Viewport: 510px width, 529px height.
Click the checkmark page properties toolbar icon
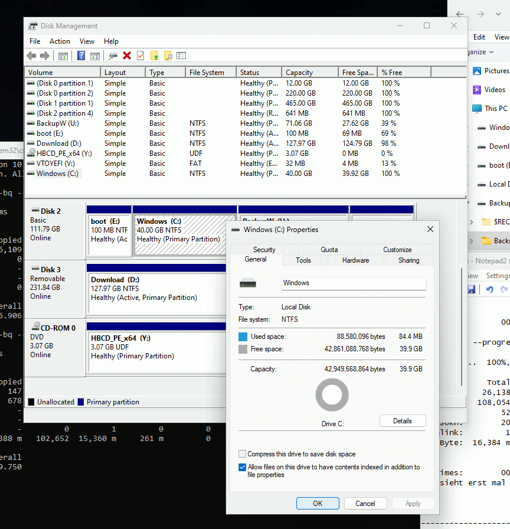[x=140, y=55]
